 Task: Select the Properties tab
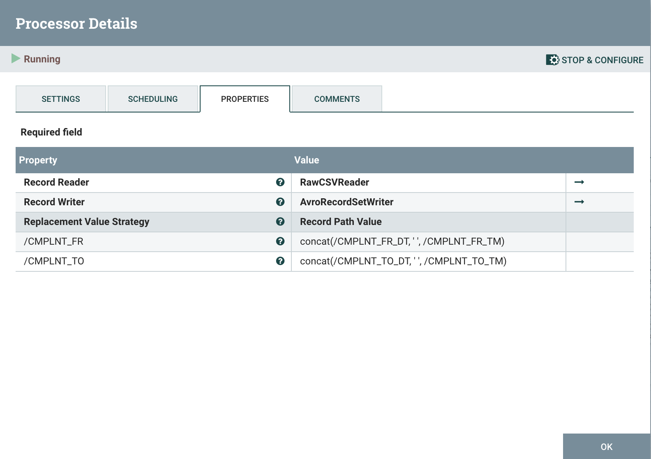(245, 99)
